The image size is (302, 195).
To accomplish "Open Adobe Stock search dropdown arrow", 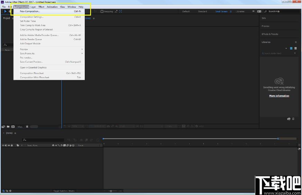I will point(295,53).
